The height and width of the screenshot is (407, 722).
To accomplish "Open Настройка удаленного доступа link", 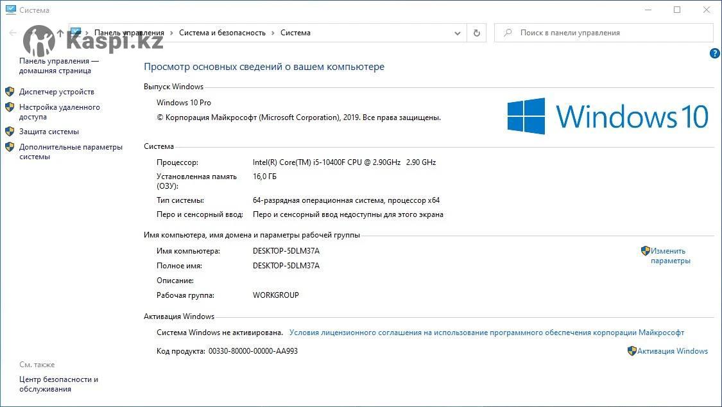I will [x=60, y=112].
